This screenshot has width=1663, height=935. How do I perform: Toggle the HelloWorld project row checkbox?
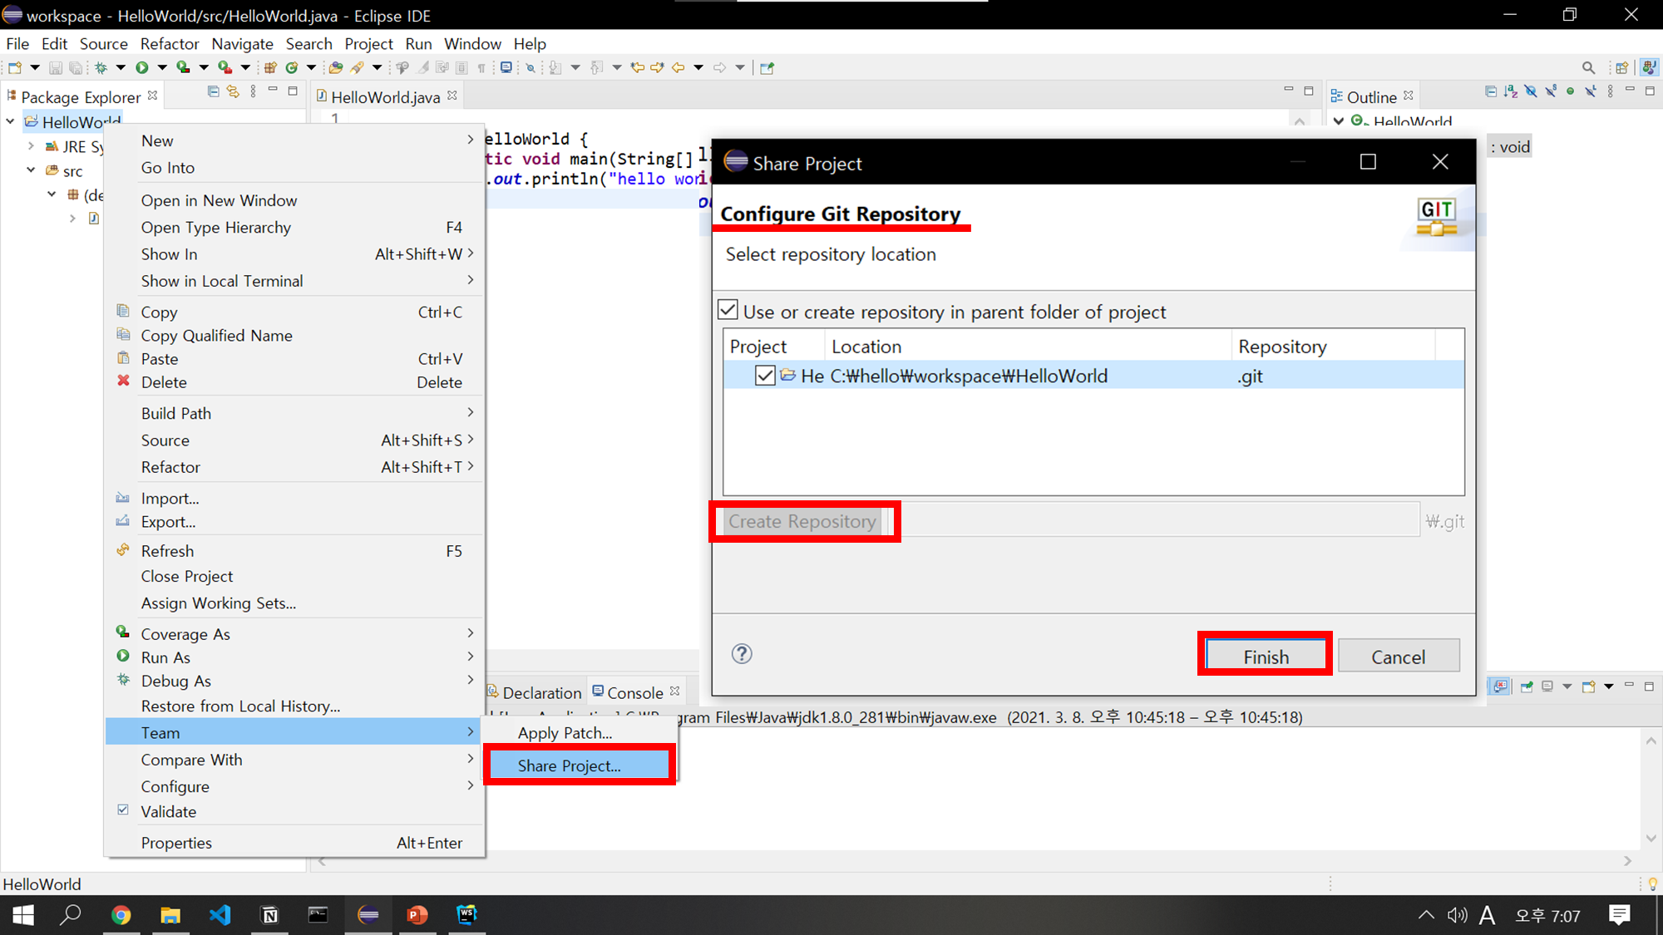(x=765, y=376)
